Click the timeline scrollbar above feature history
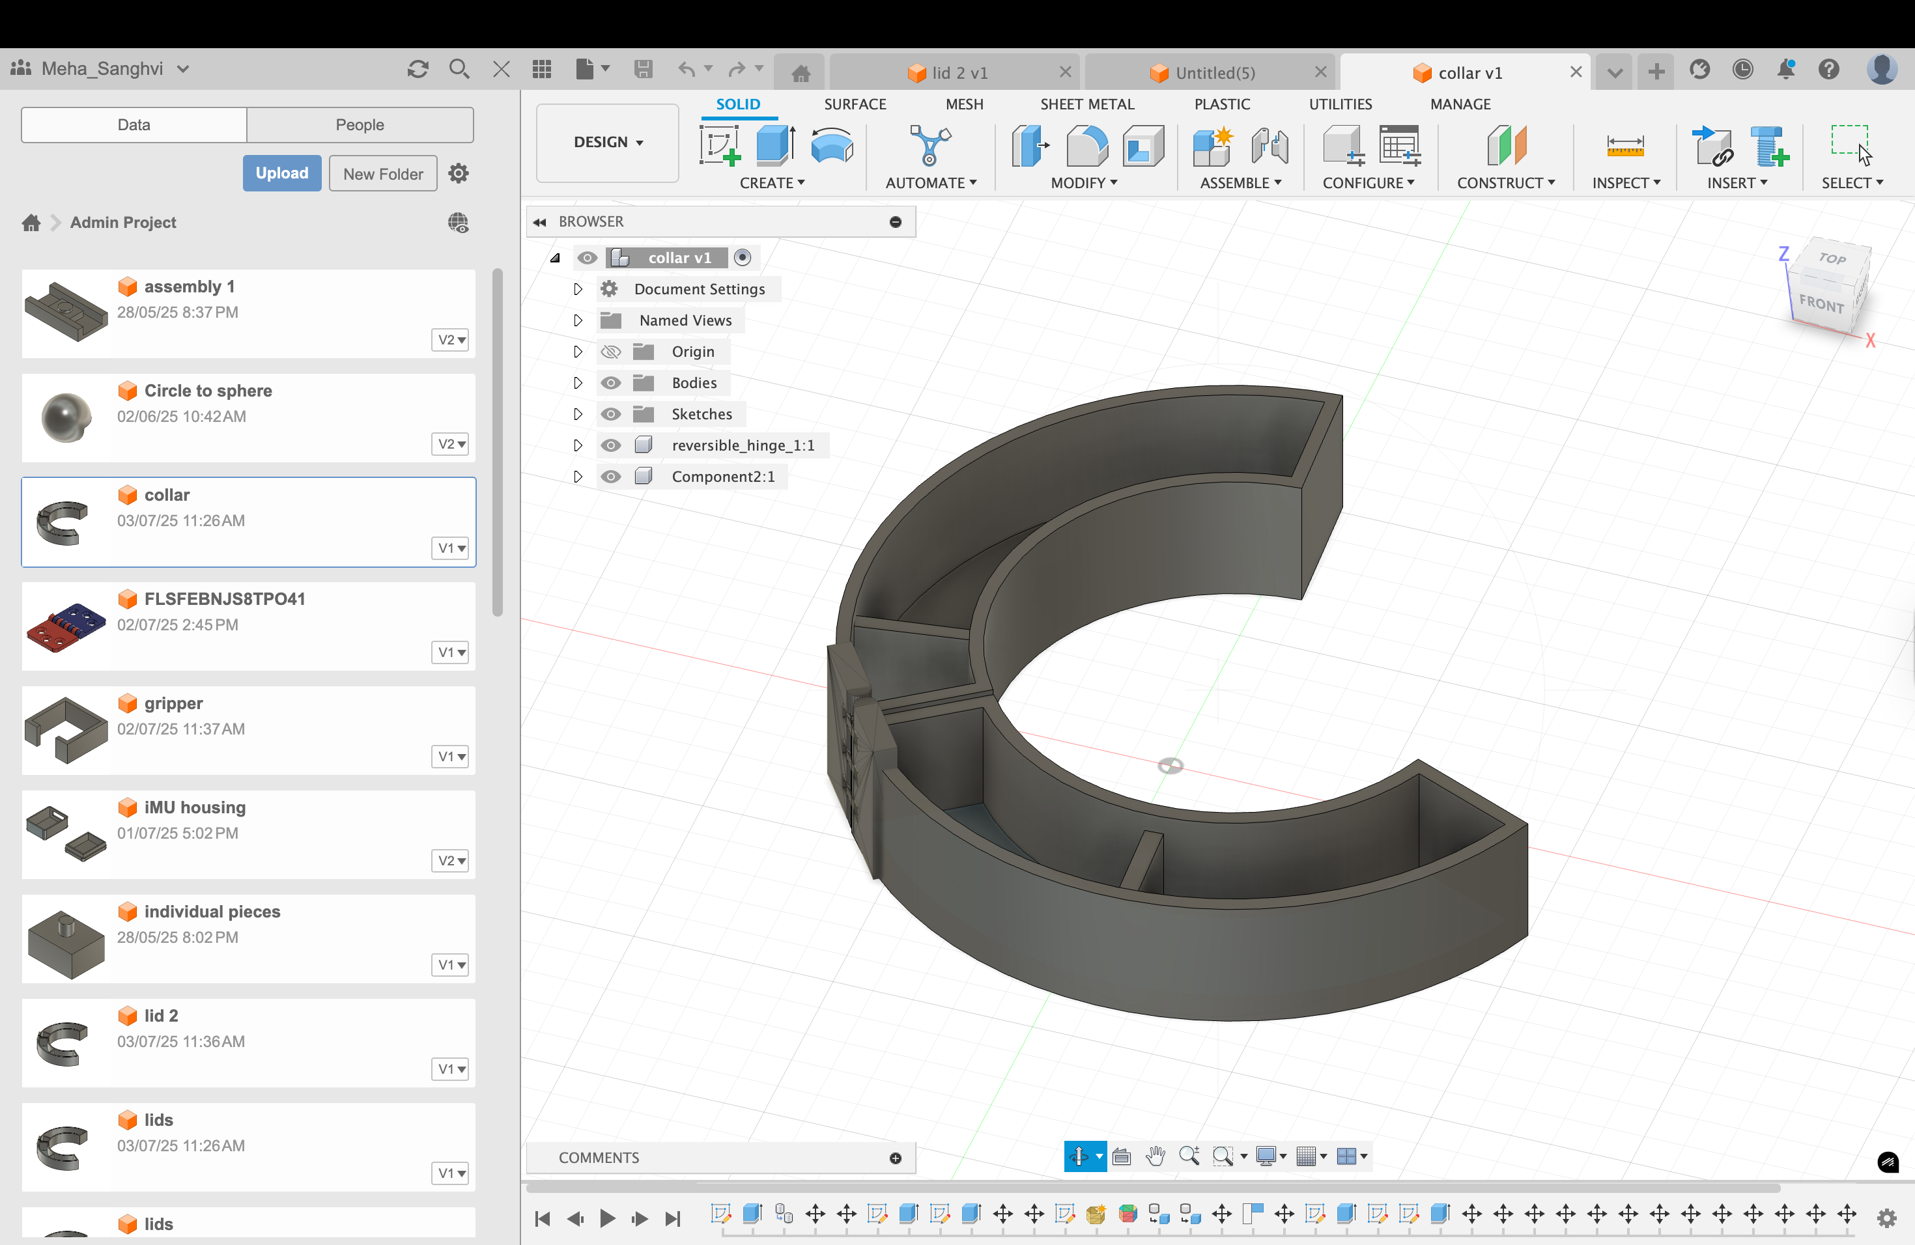 pos(1150,1187)
